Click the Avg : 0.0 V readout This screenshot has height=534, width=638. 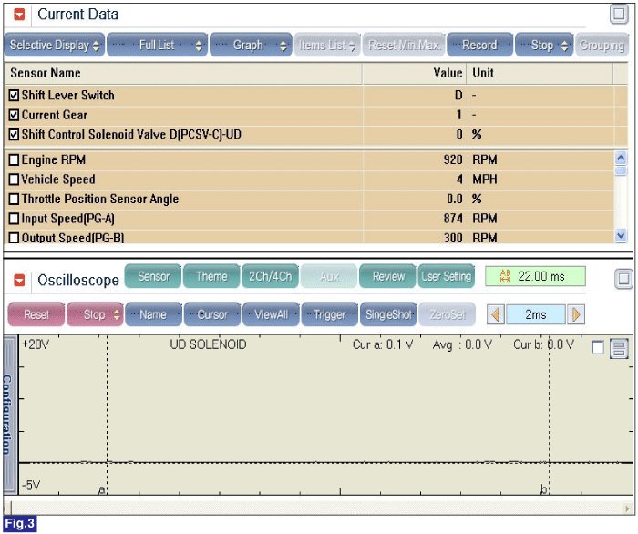click(x=462, y=344)
